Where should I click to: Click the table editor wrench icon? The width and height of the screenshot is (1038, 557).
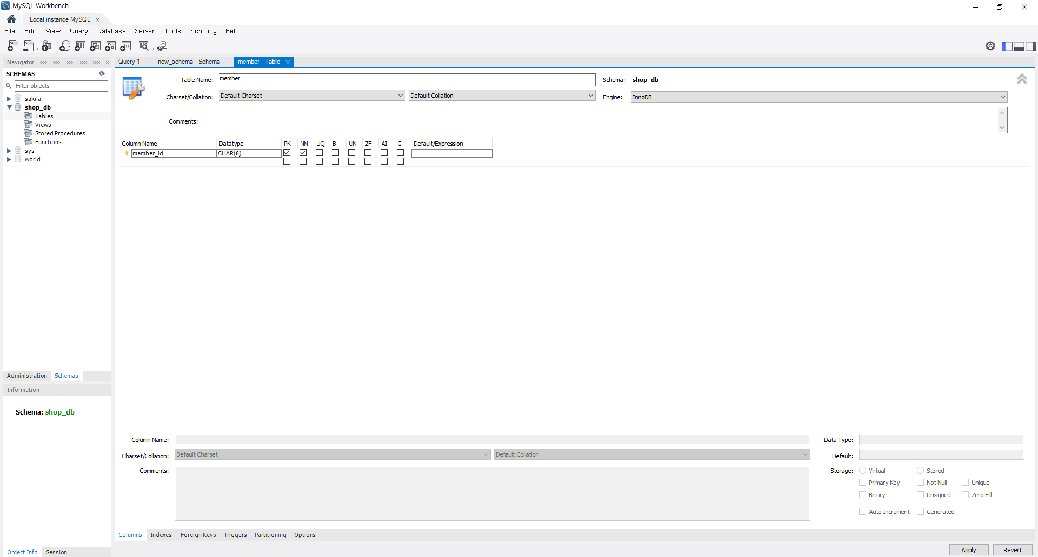[133, 88]
